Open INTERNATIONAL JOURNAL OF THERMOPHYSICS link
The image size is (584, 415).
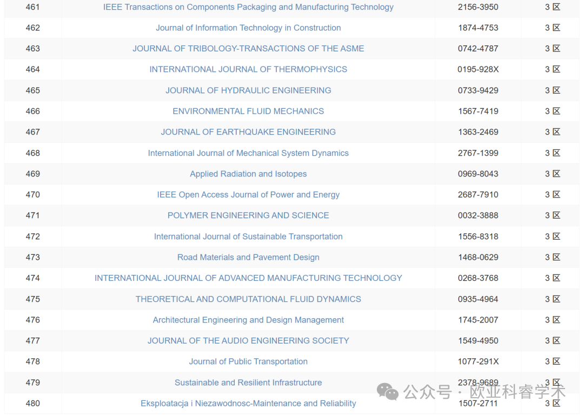pyautogui.click(x=248, y=70)
